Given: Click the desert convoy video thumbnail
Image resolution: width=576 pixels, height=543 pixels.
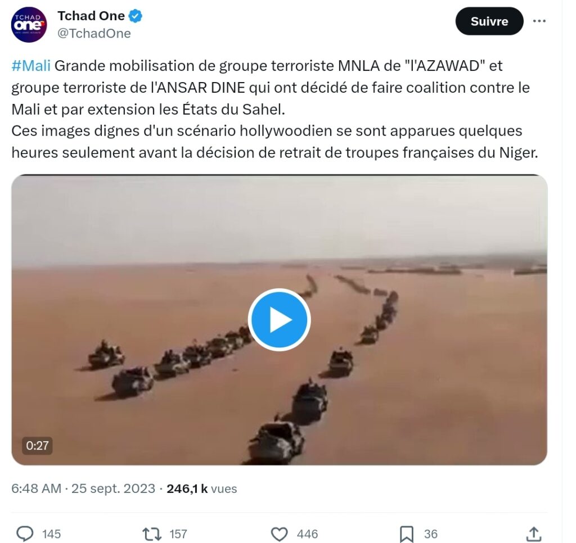Looking at the screenshot, I should (x=279, y=320).
